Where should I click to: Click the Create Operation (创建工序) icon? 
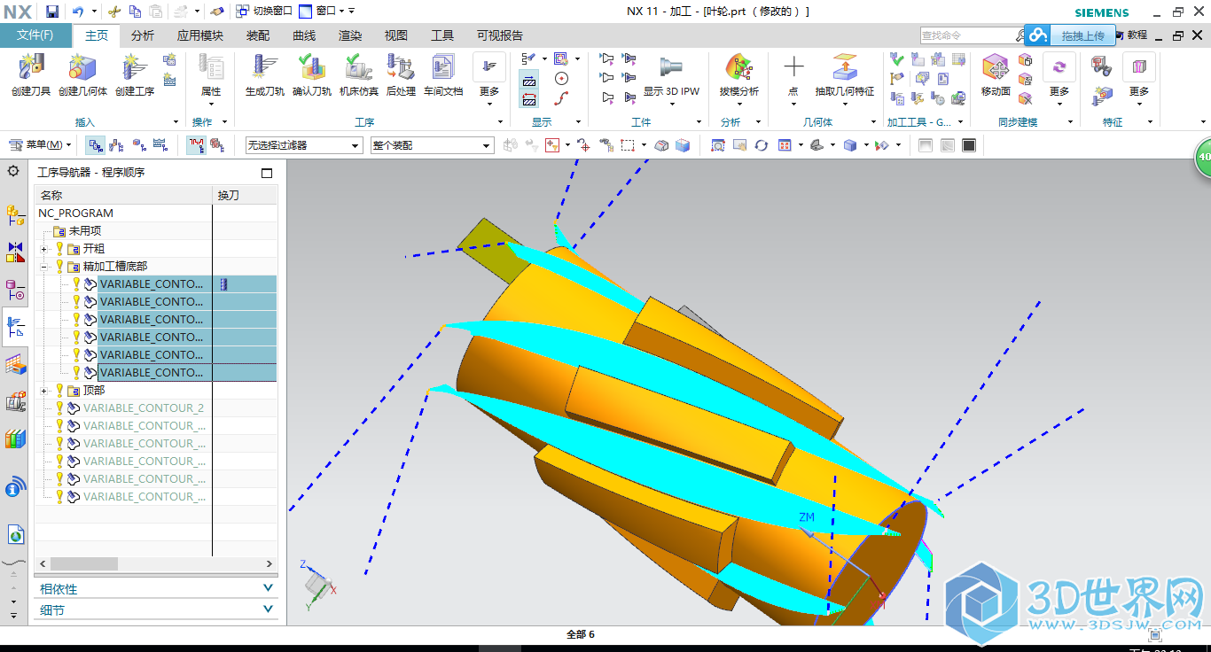(135, 67)
